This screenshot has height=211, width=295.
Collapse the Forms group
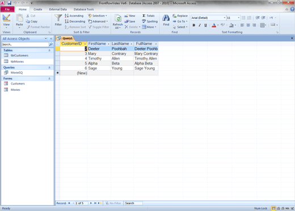[49, 78]
